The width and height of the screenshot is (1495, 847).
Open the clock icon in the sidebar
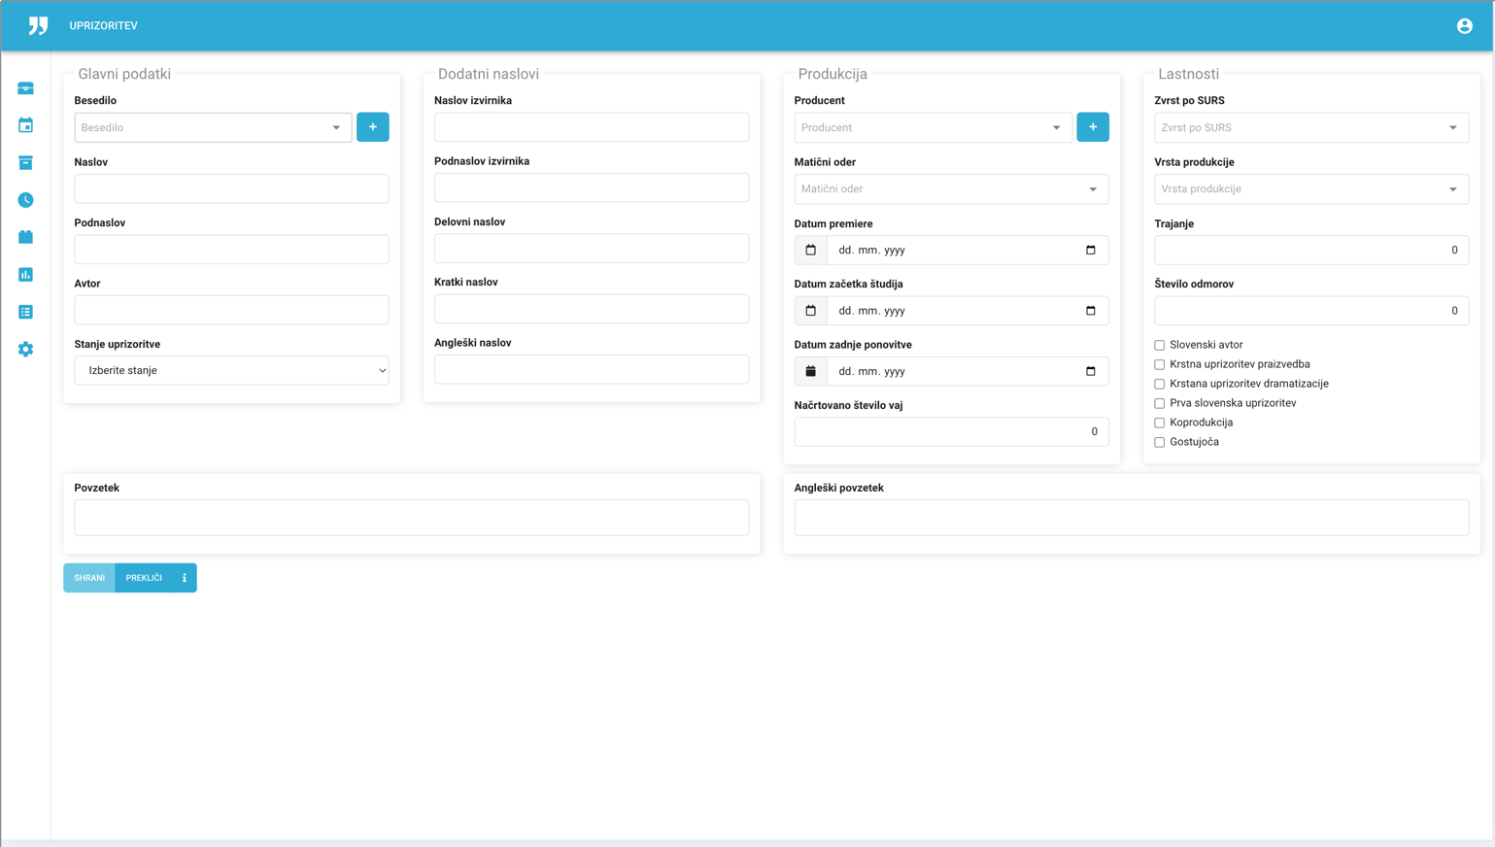tap(26, 200)
